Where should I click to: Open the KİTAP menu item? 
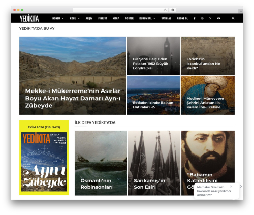(x=116, y=18)
